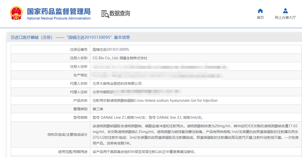The width and height of the screenshot is (302, 157).
Task: Click National Medical Products Administration English subtitle
Action: (x=59, y=18)
